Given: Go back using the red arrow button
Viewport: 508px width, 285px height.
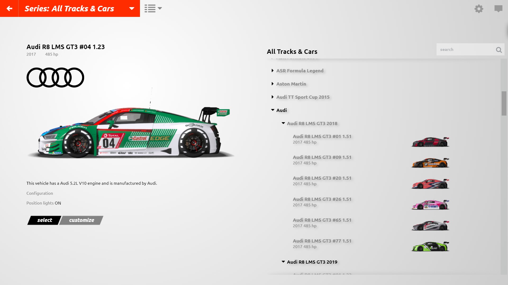Looking at the screenshot, I should tap(9, 8).
